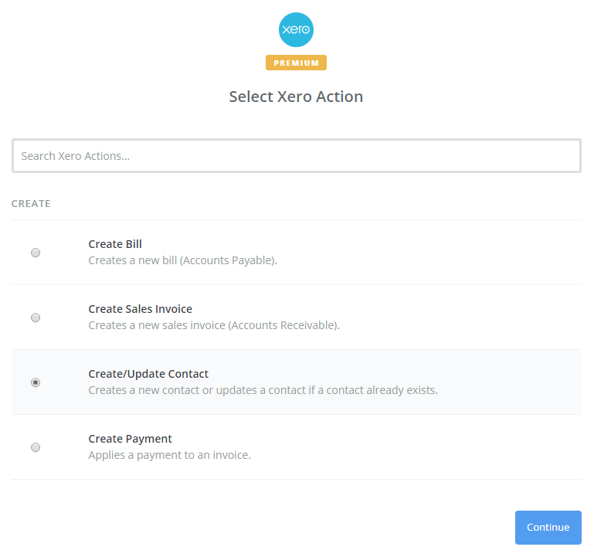Click empty space in Create Payment row

416,447
